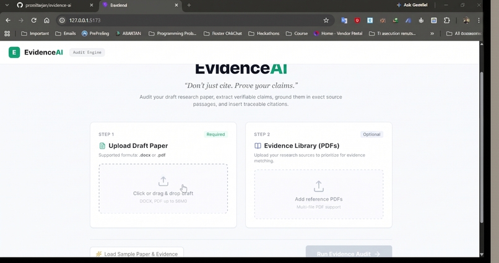The width and height of the screenshot is (499, 263).
Task: Expand hidden bookmarks with the chevron
Action: pyautogui.click(x=432, y=33)
